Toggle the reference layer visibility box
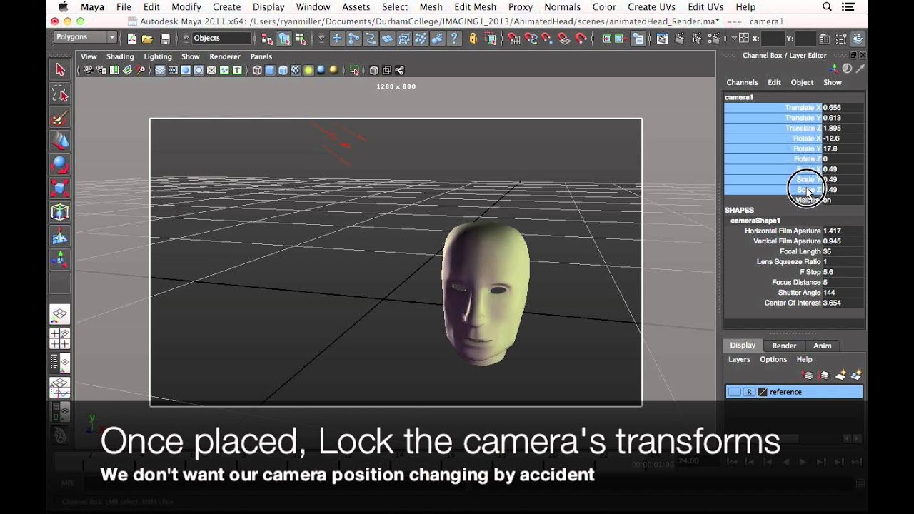This screenshot has width=914, height=514. (734, 392)
